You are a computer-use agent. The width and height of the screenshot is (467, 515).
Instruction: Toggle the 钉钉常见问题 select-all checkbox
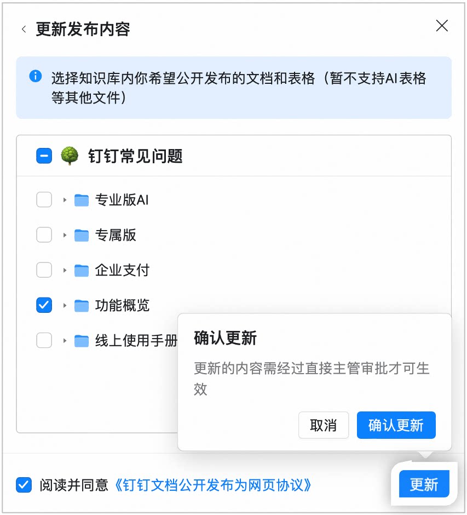click(44, 156)
